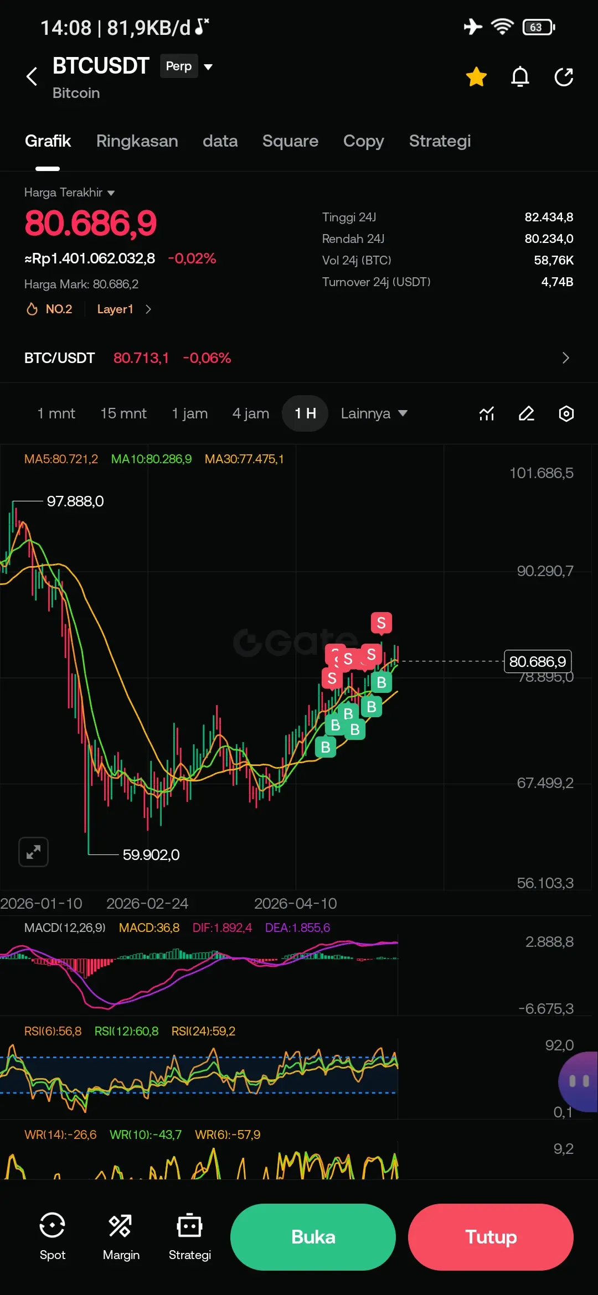Tap the MA30:77.475,1 label

[244, 459]
